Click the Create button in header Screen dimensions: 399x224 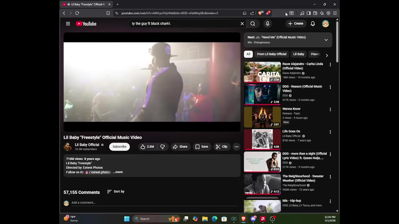(x=296, y=24)
